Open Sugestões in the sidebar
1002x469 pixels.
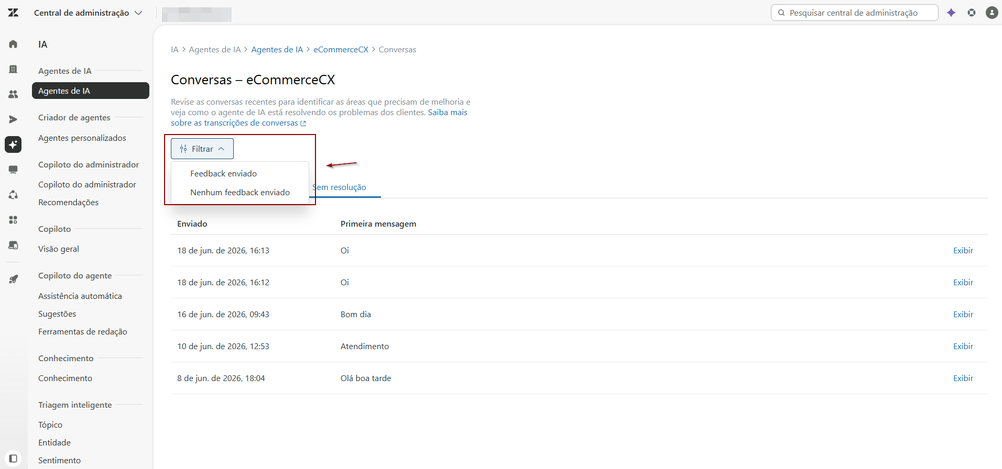click(x=57, y=314)
